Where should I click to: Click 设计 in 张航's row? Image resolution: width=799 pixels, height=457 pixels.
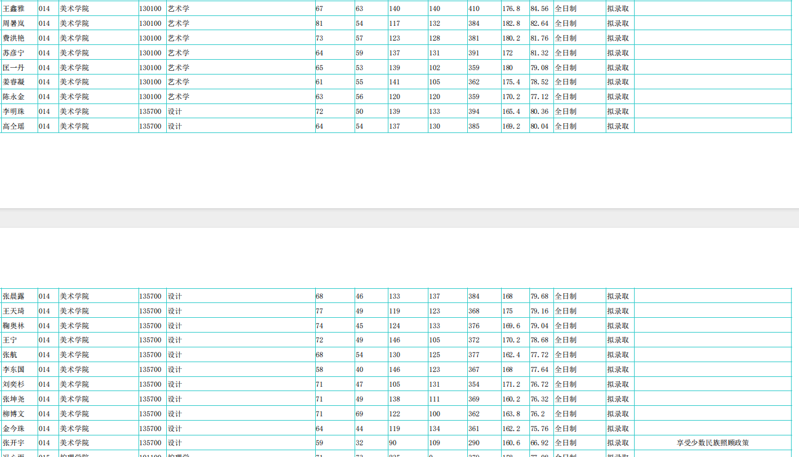[x=175, y=355]
